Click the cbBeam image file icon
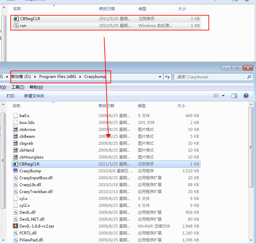Screen dimensions: 256x244 [15, 136]
